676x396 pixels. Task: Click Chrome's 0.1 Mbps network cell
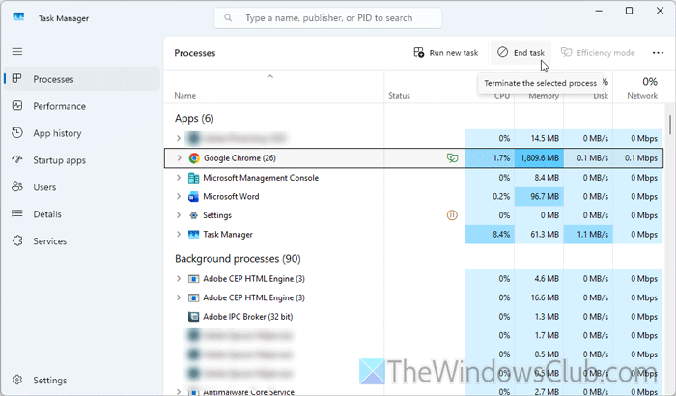(637, 158)
